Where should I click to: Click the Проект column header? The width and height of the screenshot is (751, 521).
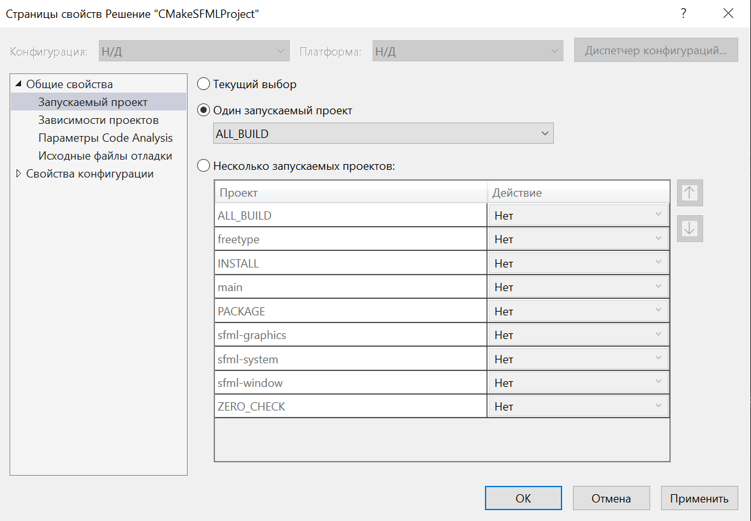pos(351,193)
